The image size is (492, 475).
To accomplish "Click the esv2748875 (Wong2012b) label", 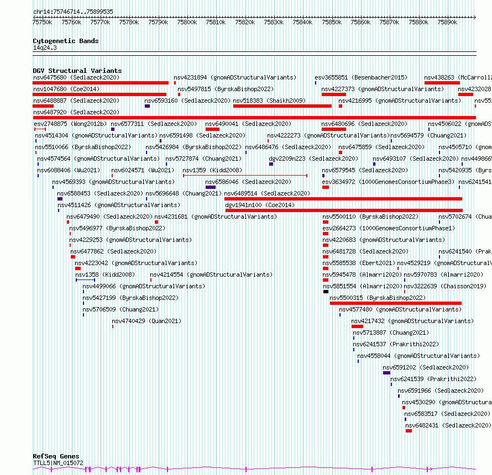I will click(x=70, y=124).
